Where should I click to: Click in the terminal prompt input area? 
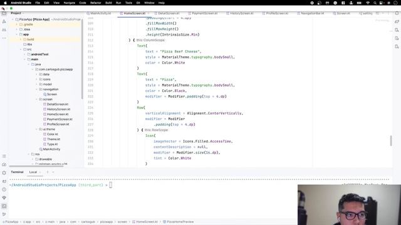[x=111, y=185]
